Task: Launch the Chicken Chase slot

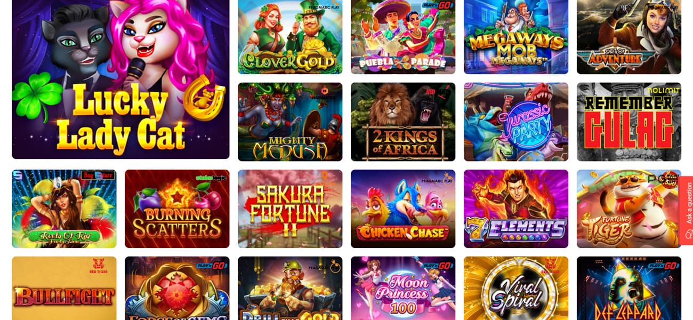Action: pos(403,209)
